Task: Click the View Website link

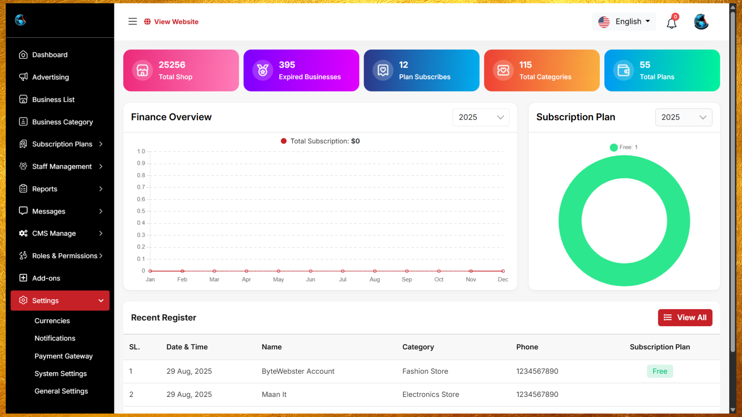Action: tap(176, 22)
